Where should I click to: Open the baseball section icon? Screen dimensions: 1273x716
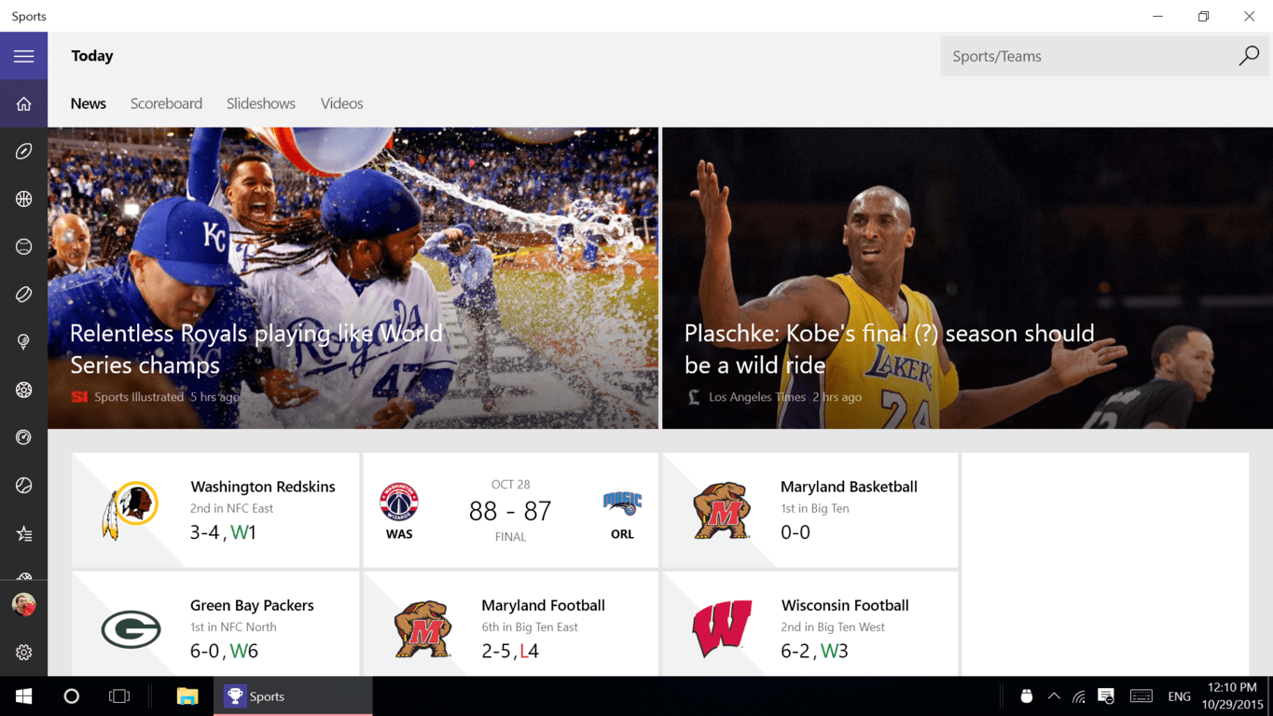[x=23, y=246]
